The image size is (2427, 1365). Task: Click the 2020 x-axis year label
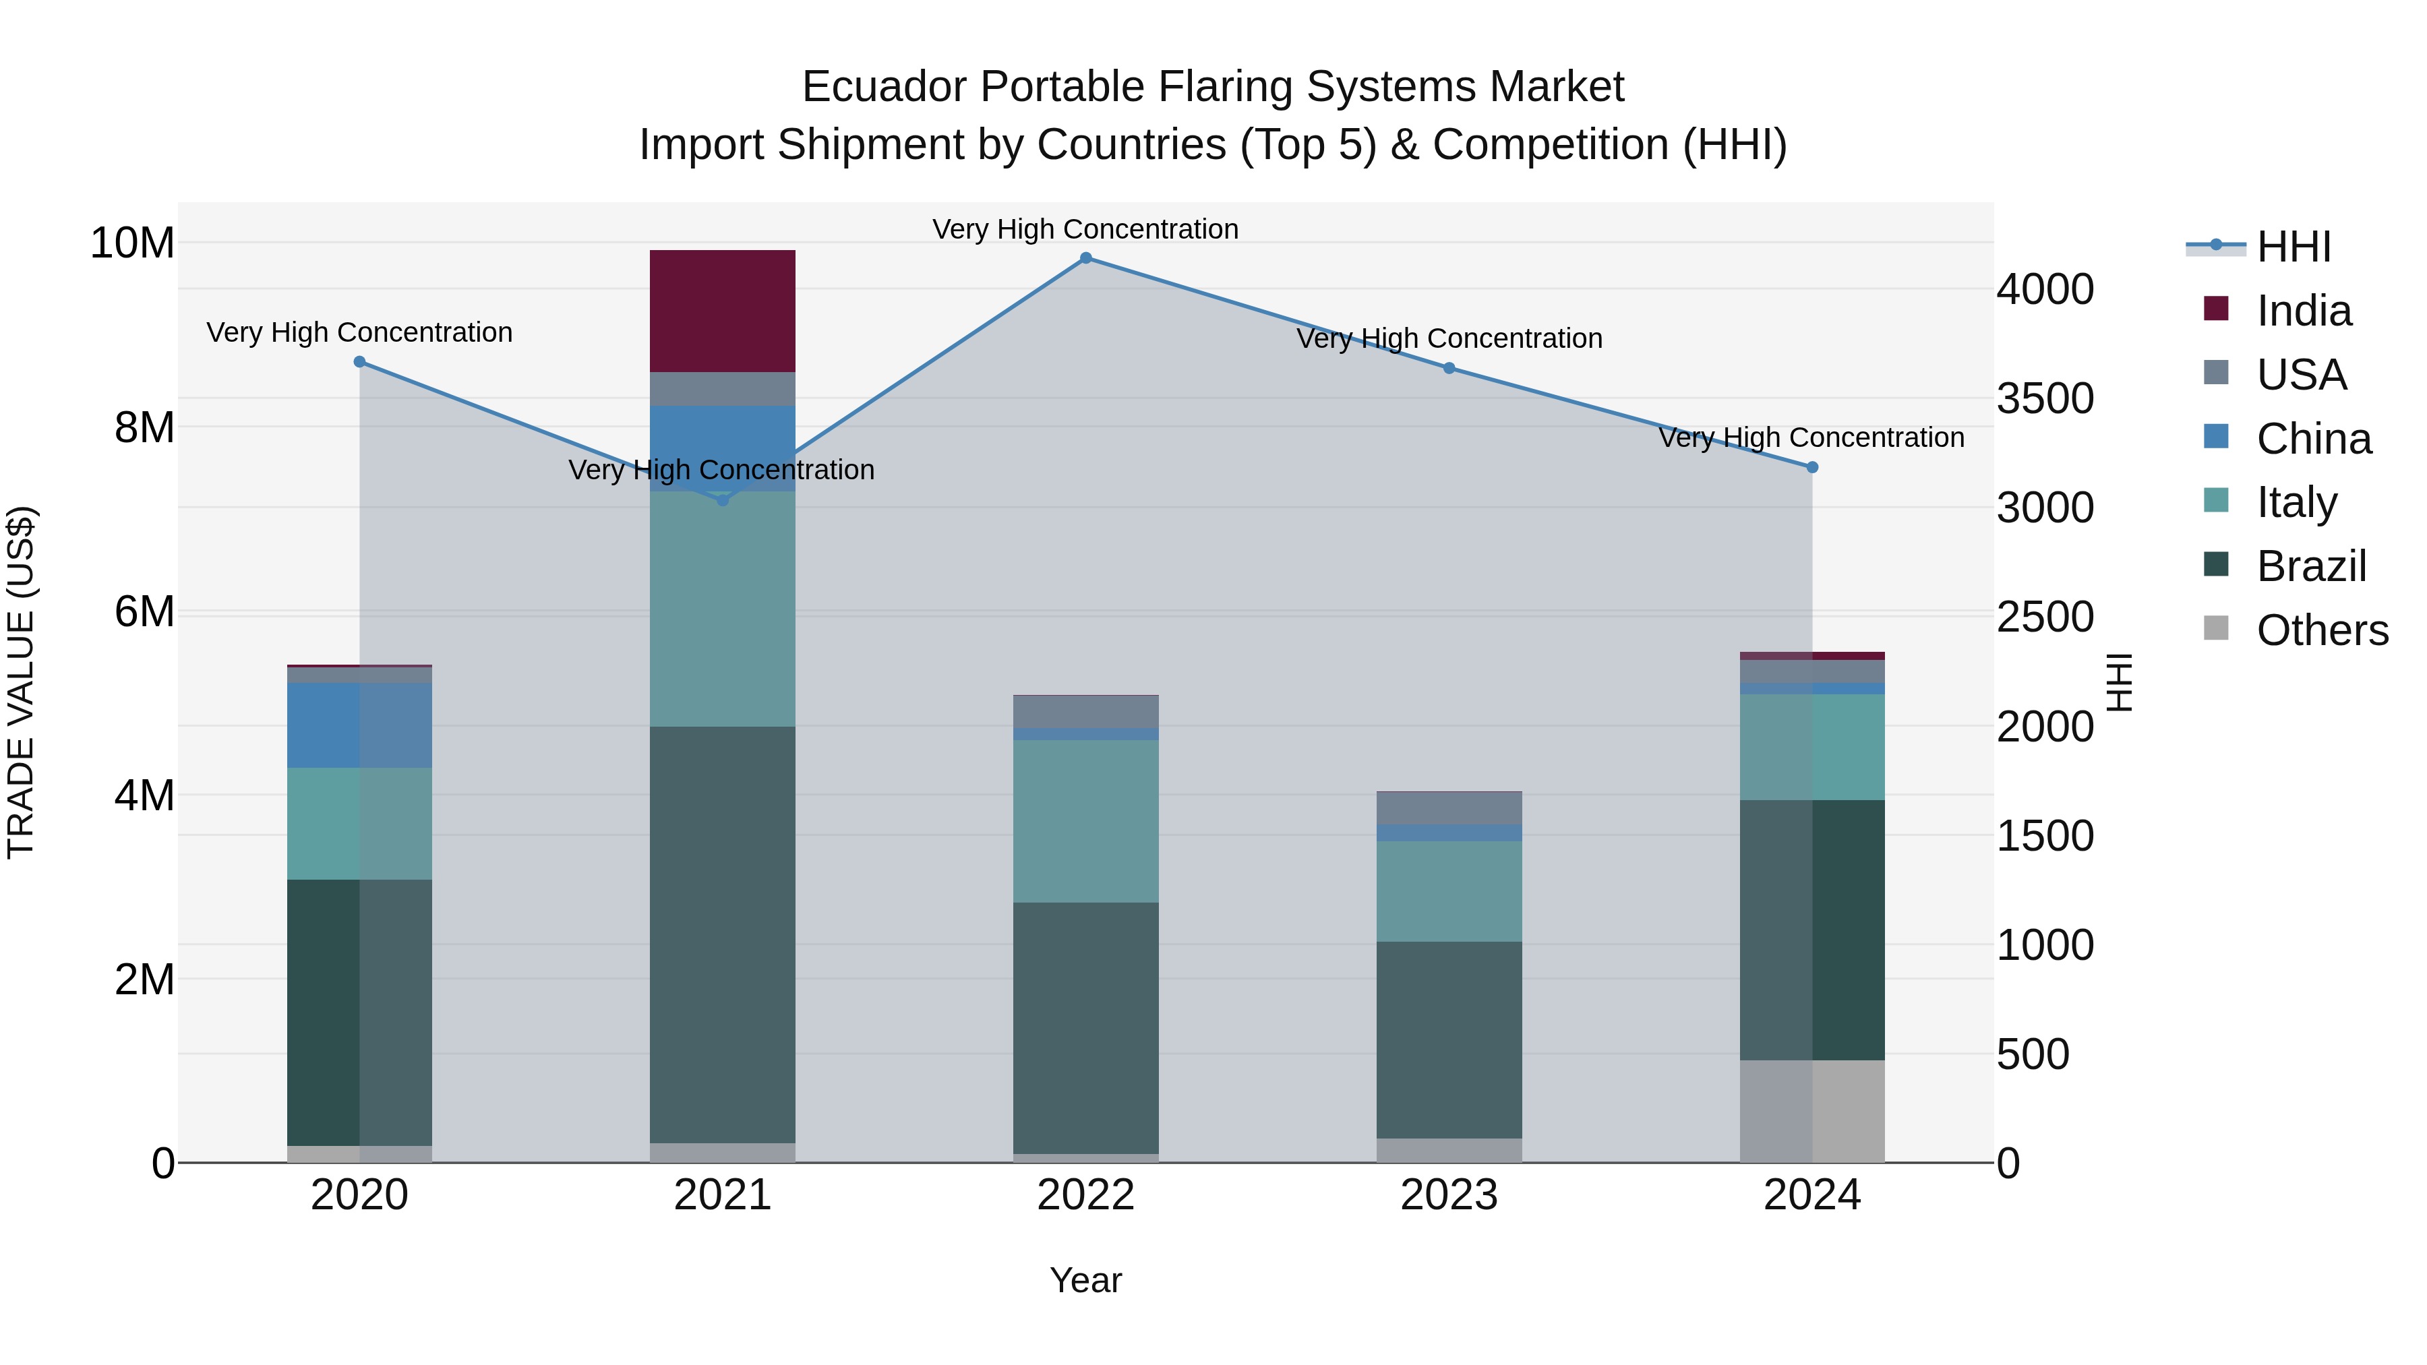[x=359, y=1195]
